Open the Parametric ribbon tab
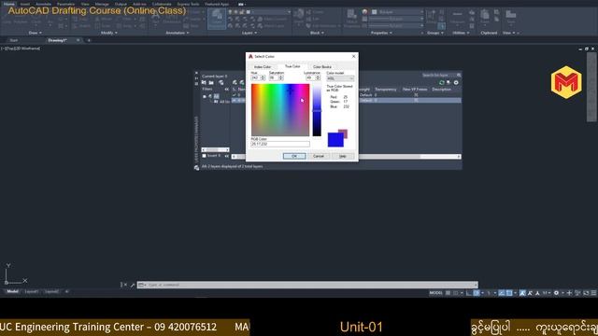 coord(65,4)
